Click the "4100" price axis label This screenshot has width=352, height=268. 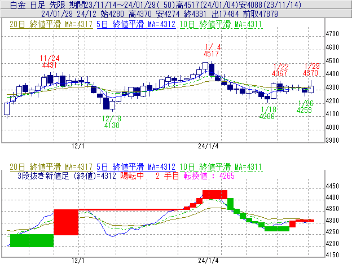click(332, 114)
